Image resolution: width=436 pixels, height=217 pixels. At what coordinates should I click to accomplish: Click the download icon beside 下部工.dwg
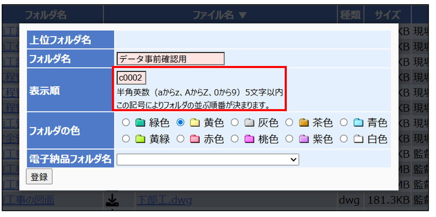(x=112, y=201)
